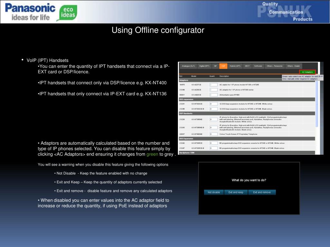Select the SIP tab
This screenshot has width=330, height=247.
(215, 66)
